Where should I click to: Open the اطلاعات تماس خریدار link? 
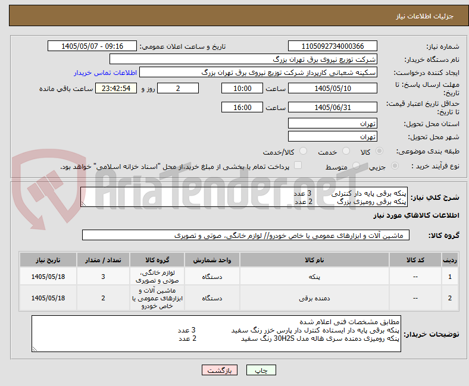pos(105,73)
